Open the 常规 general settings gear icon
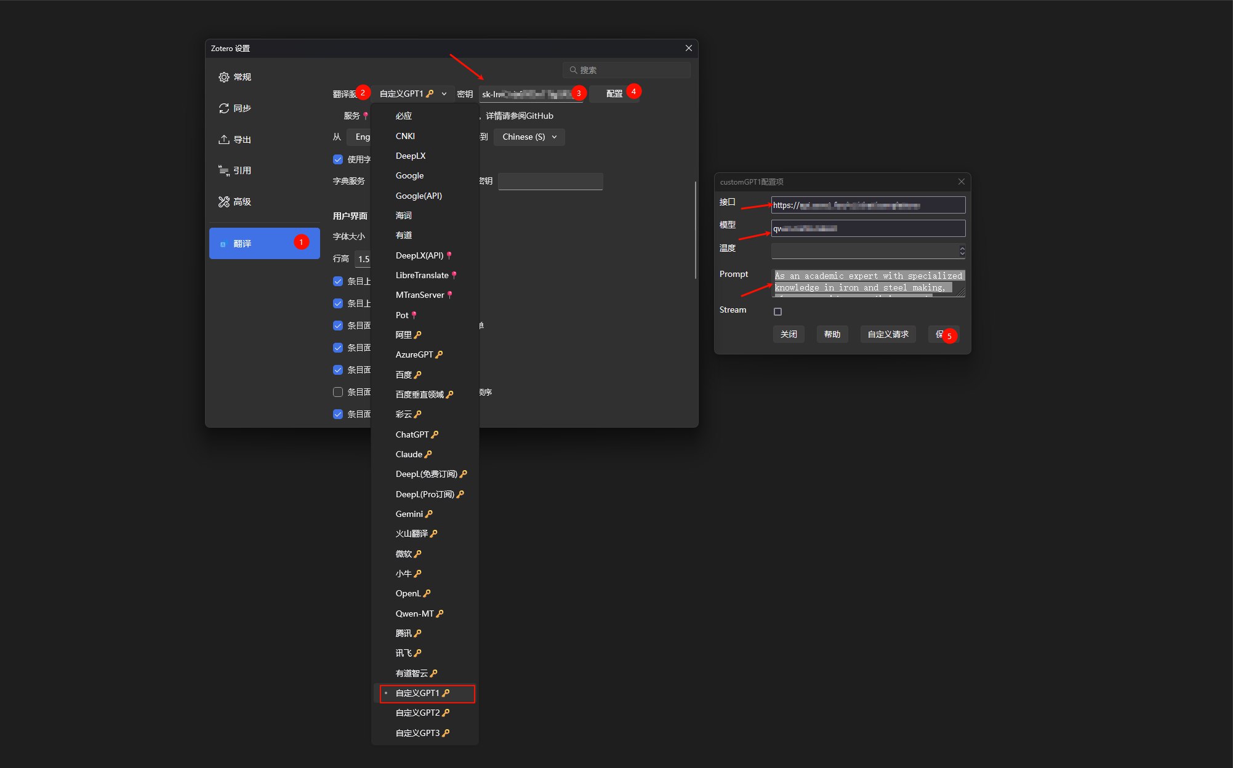This screenshot has height=768, width=1233. point(223,77)
